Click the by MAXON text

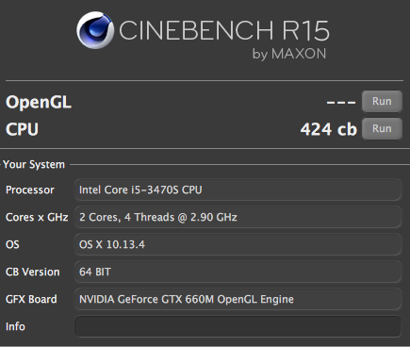289,54
